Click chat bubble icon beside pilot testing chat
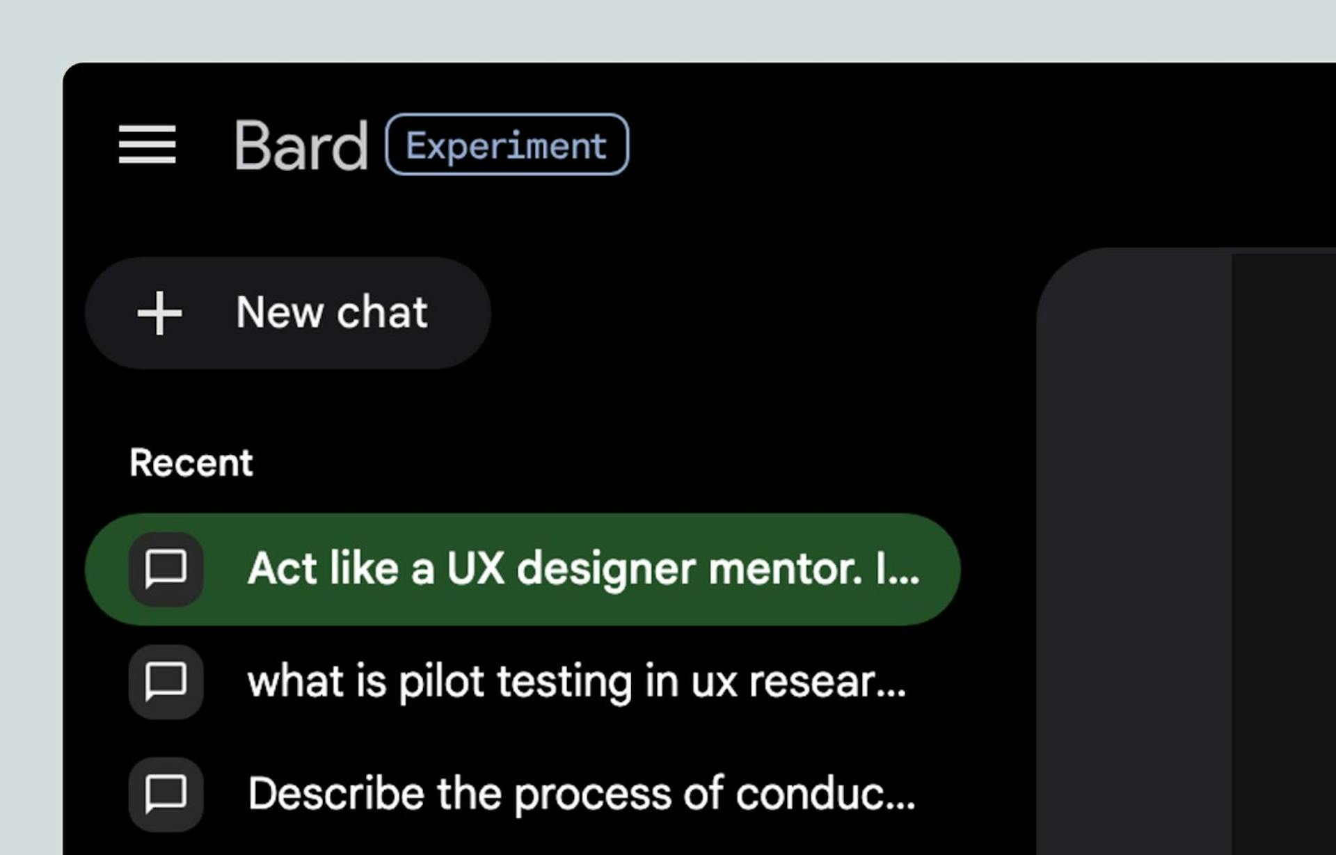 [x=166, y=681]
